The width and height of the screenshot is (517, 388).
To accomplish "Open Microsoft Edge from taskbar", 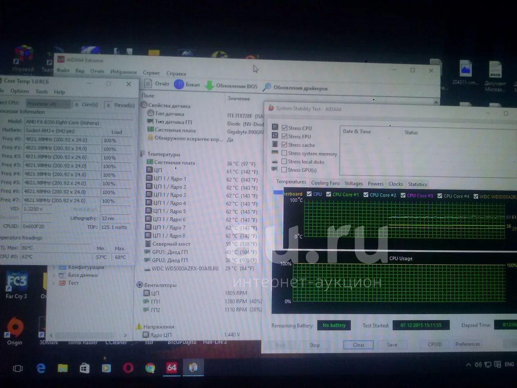I will (41, 368).
